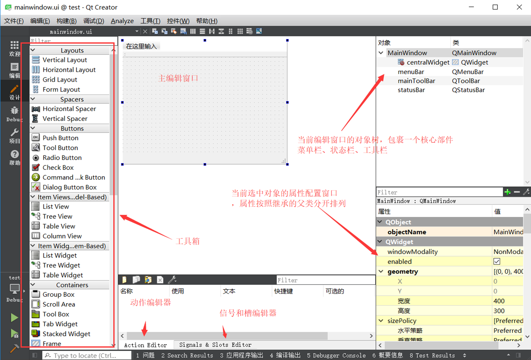Screen dimensions: 531x360
Task: Select Tab Widget in widget box
Action: (x=60, y=324)
